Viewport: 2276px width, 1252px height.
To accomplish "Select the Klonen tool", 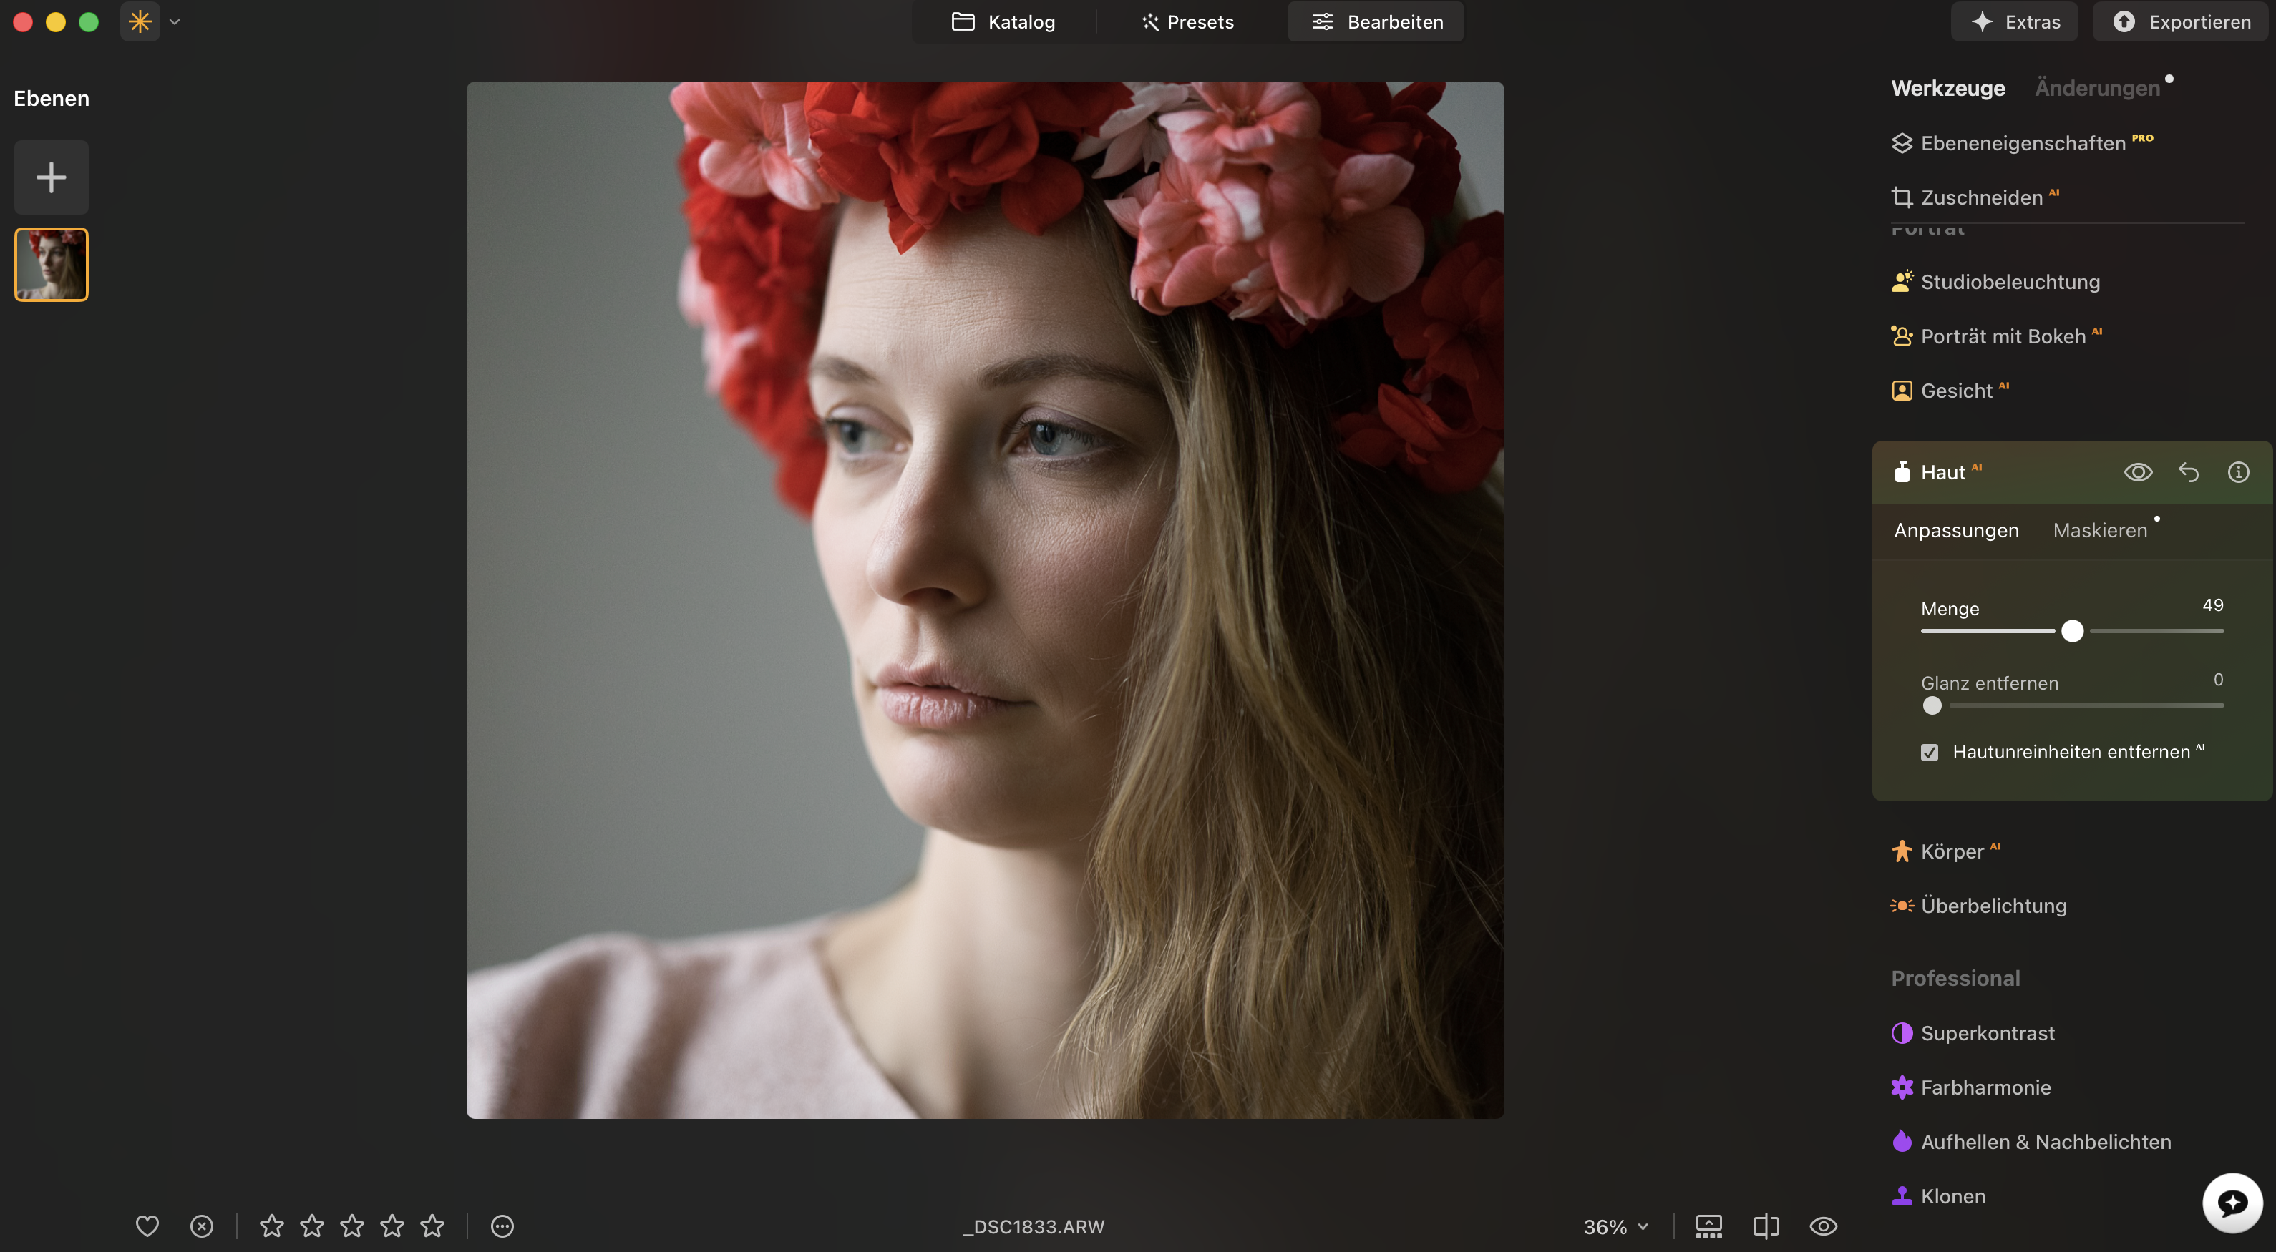I will point(1952,1195).
